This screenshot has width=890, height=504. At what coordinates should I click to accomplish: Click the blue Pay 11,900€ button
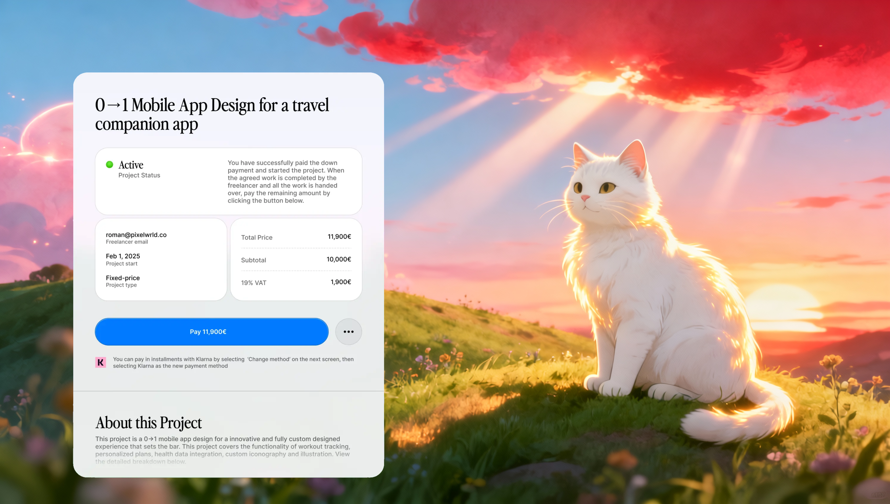[x=211, y=332]
